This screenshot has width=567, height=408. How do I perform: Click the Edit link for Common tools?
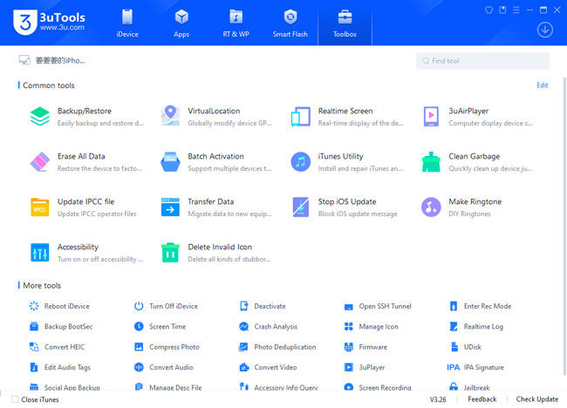(x=542, y=85)
